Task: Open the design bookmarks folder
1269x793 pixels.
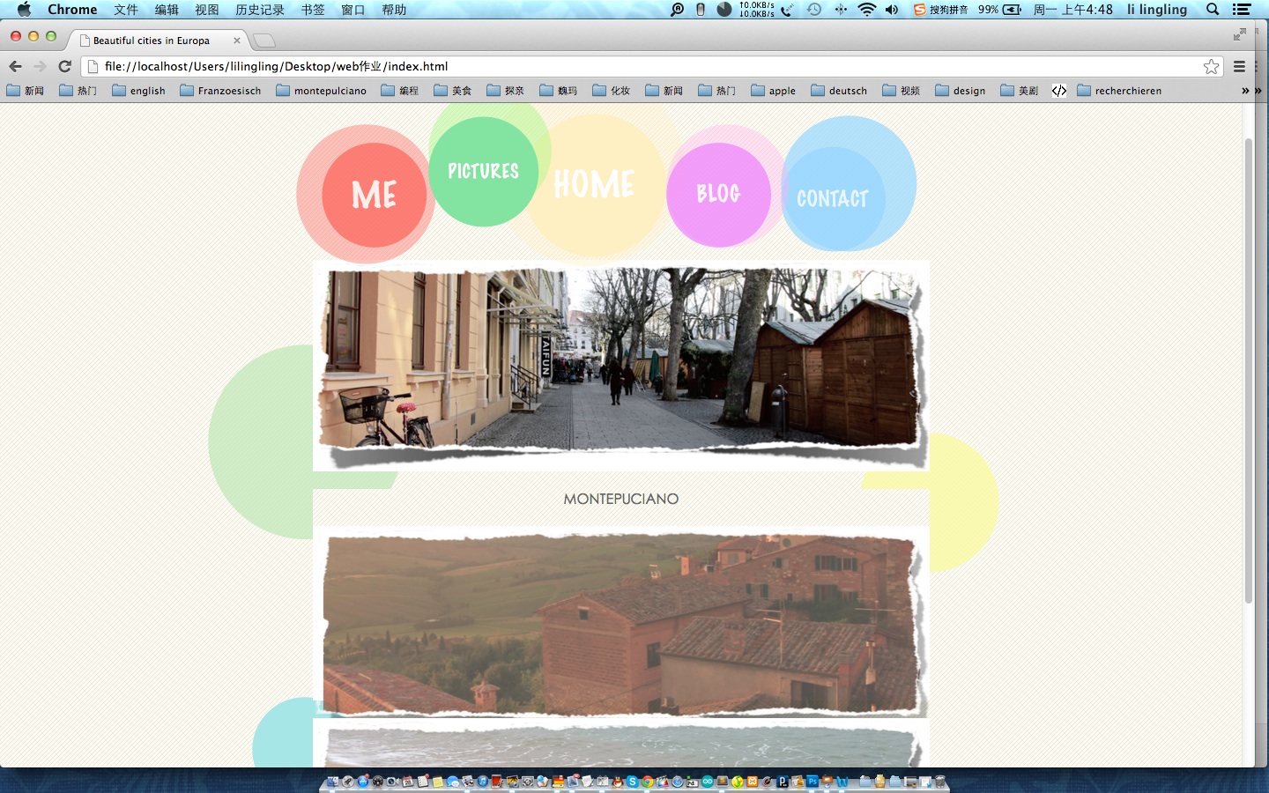Action: (960, 91)
